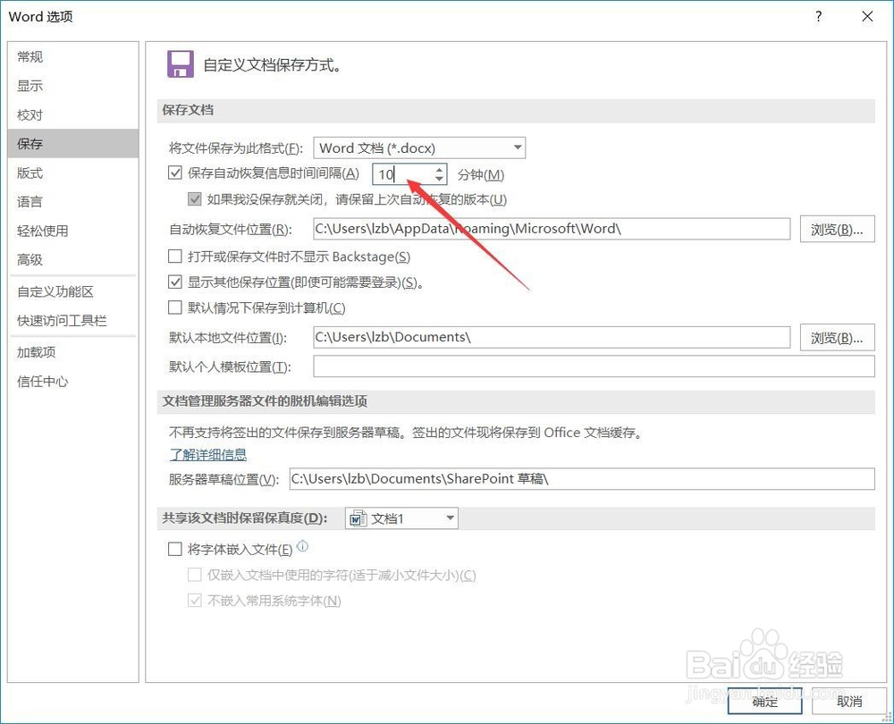894x724 pixels.
Task: Open the 版式 category
Action: click(x=73, y=173)
